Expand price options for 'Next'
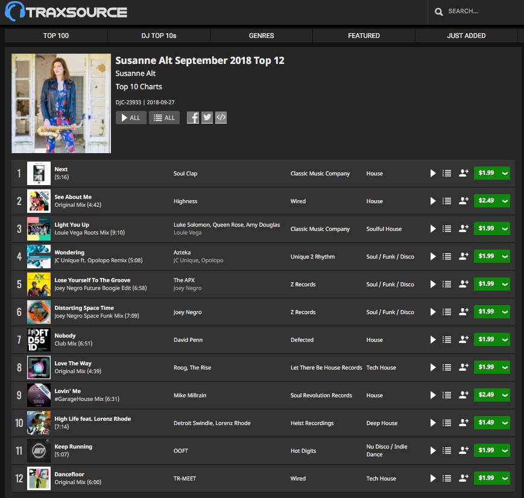 pyautogui.click(x=505, y=173)
